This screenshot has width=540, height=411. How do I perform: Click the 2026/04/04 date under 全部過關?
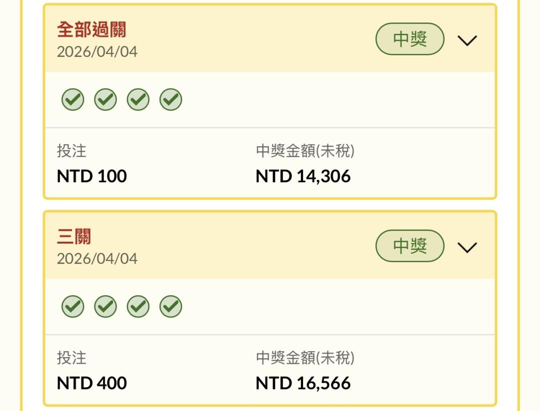coord(97,52)
